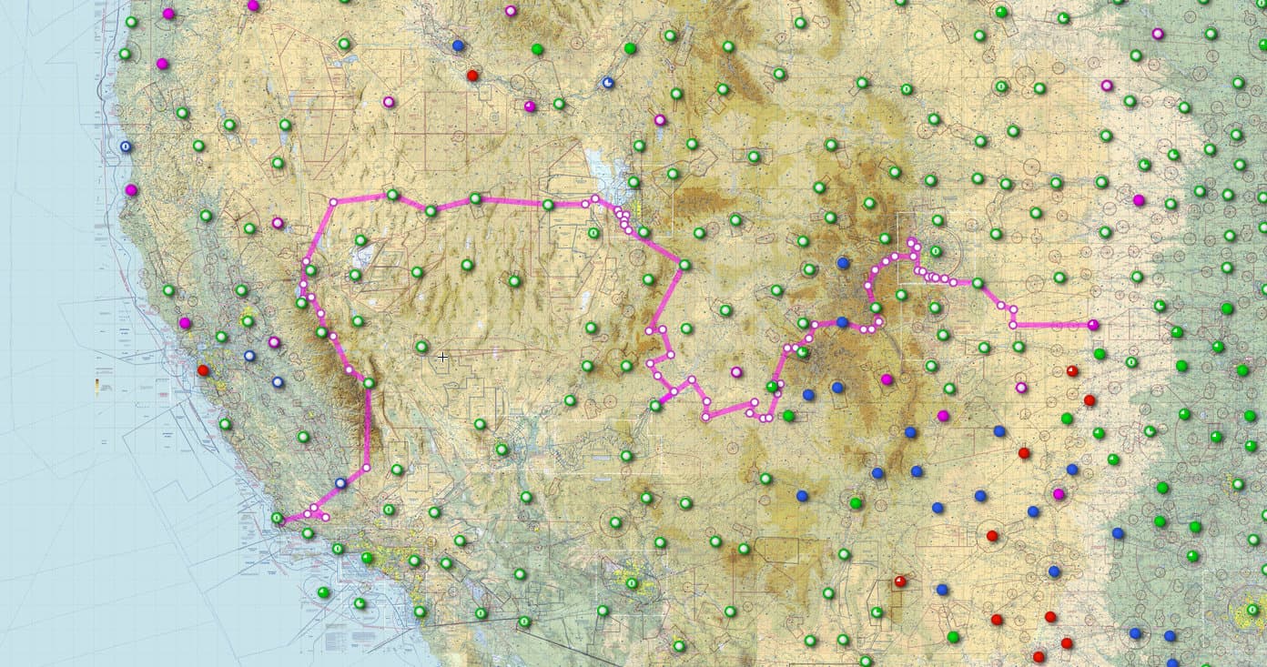Click the dark red marker near the bottom edge

(x=900, y=581)
